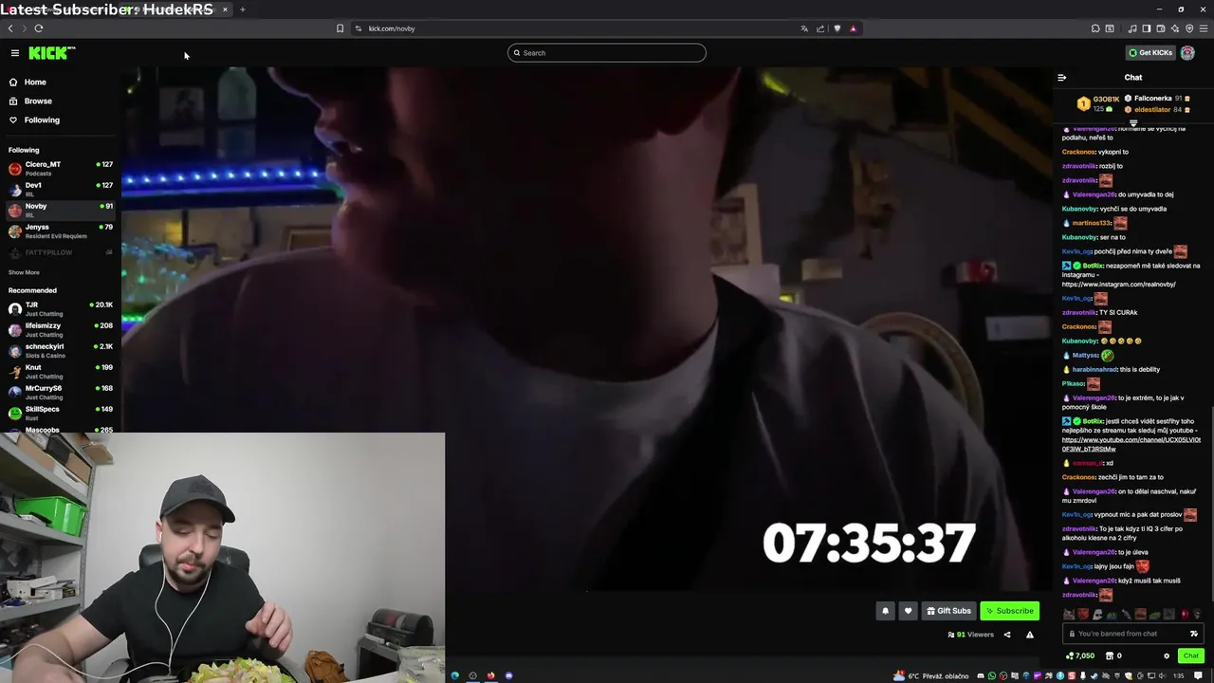Close the current browser tab

click(225, 9)
